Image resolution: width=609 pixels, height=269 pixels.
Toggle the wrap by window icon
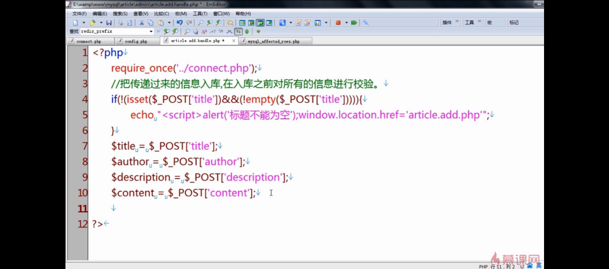pyautogui.click(x=260, y=23)
